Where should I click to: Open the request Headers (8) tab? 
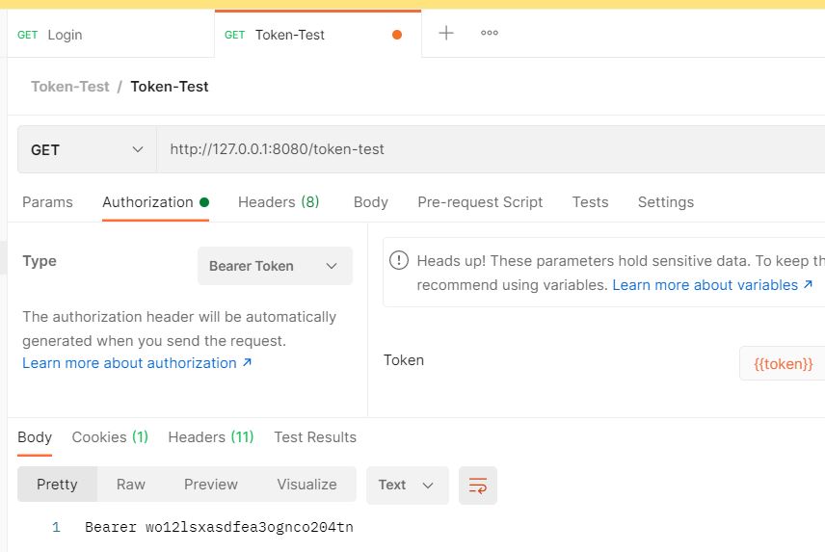[x=279, y=202]
